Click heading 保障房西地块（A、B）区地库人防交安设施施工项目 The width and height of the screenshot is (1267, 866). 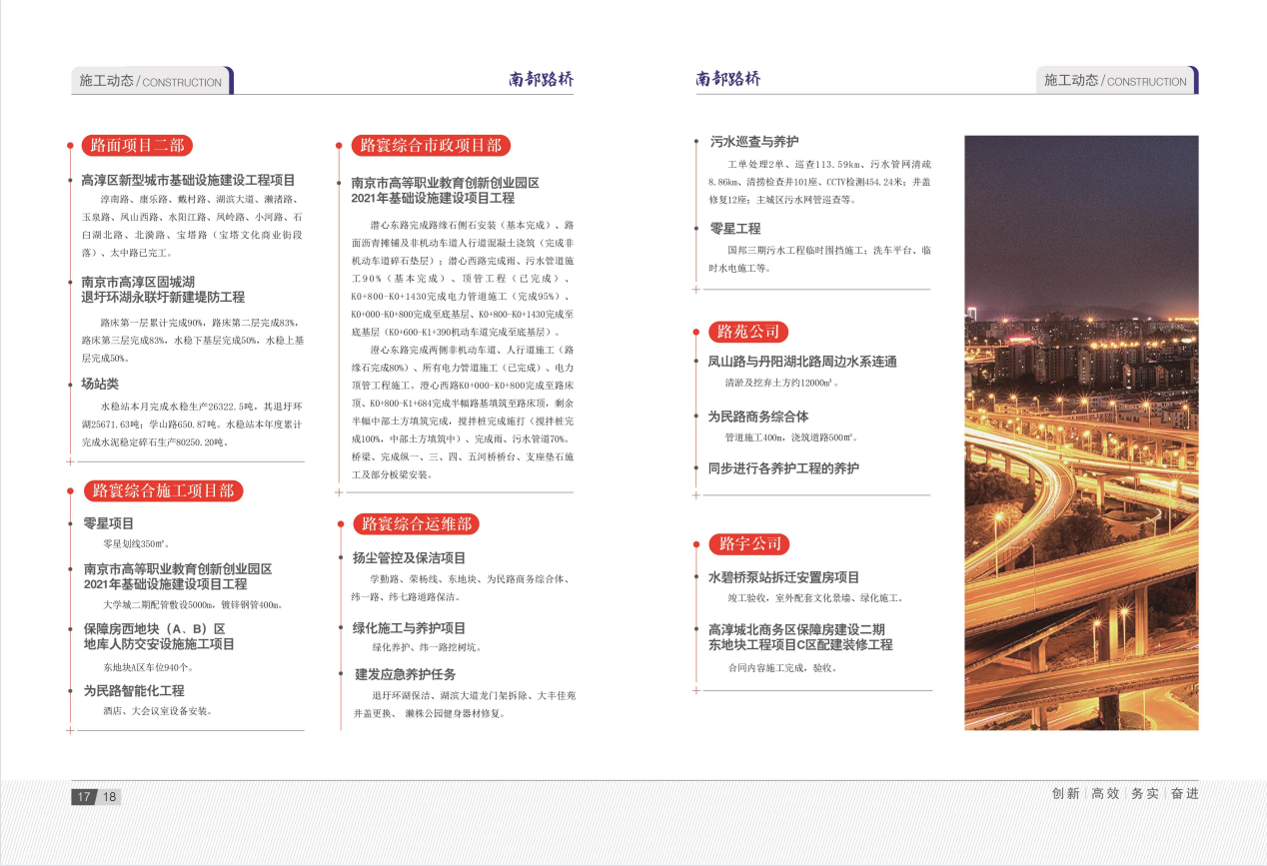[159, 636]
